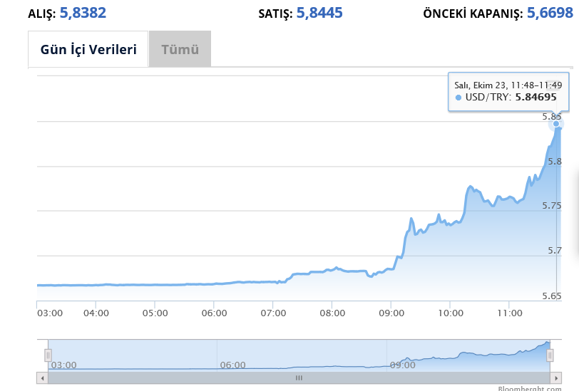Click the SATIŞ value 5,8445

319,13
